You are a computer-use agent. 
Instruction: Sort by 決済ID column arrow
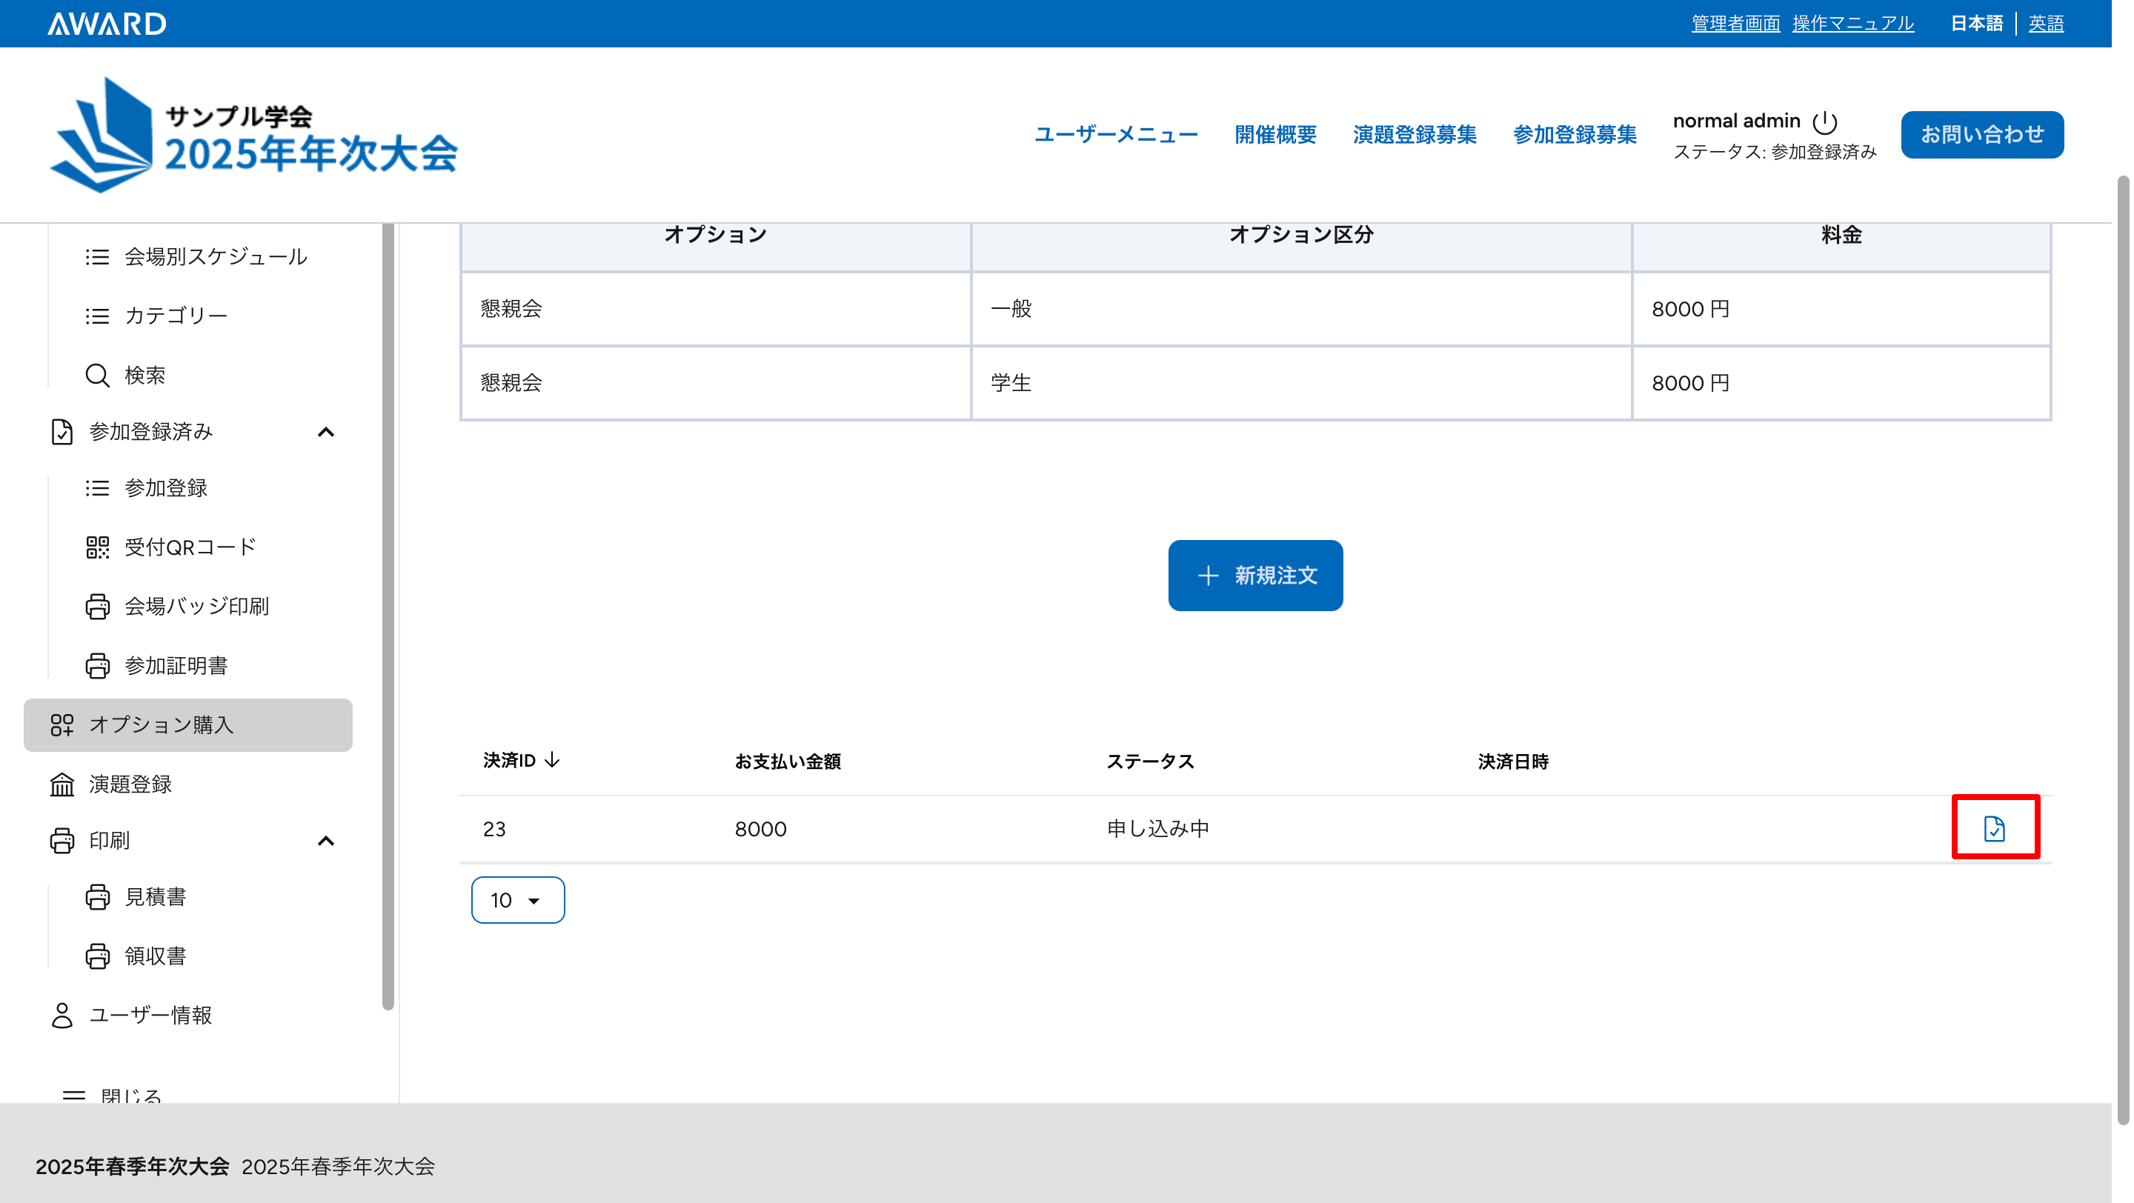click(553, 760)
